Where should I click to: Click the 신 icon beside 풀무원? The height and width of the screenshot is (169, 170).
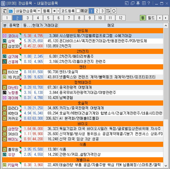pyautogui.click(x=5, y=149)
